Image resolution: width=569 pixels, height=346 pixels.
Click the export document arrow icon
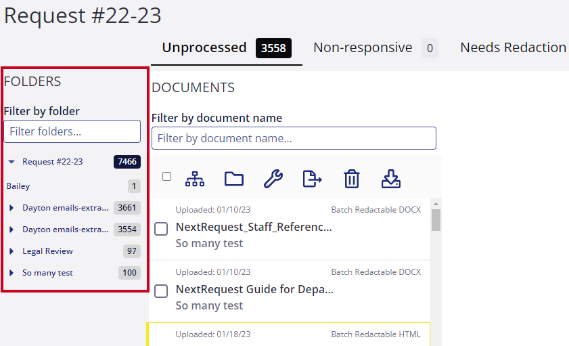point(313,179)
